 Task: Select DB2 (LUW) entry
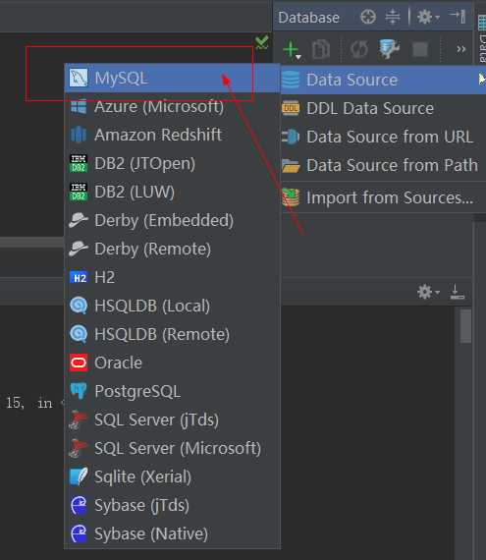[x=172, y=192]
